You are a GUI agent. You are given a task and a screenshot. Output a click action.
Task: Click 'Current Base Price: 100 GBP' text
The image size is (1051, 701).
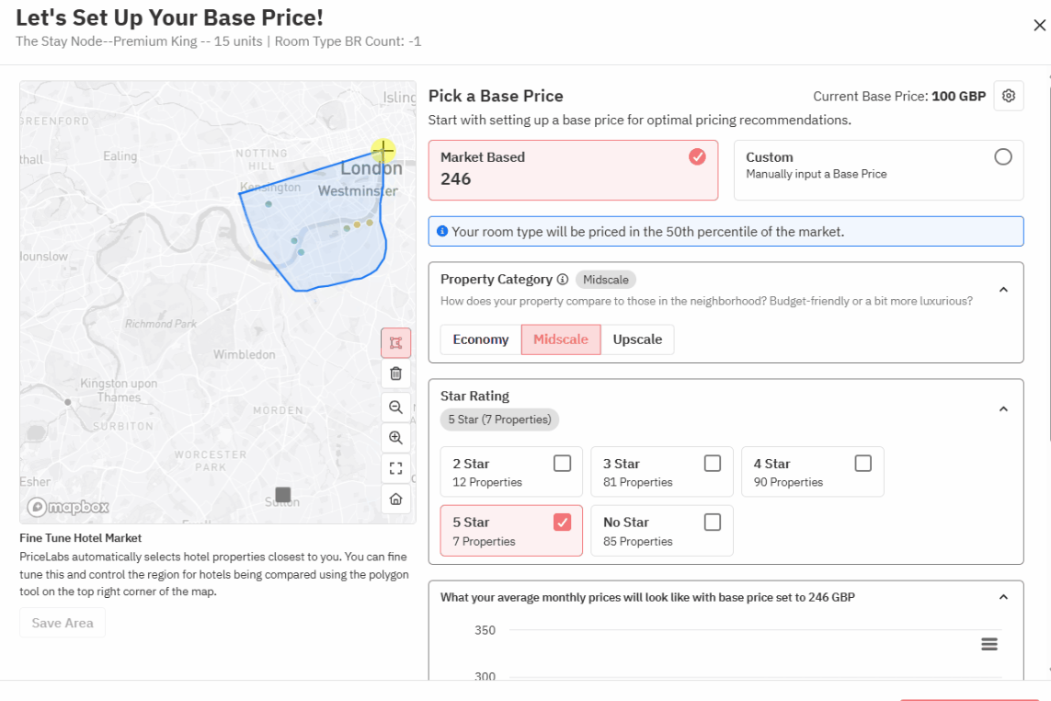point(899,96)
